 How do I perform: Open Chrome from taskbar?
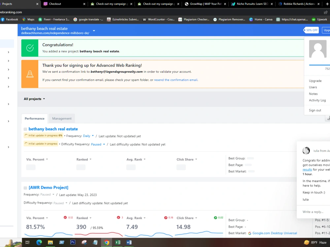pos(107,242)
